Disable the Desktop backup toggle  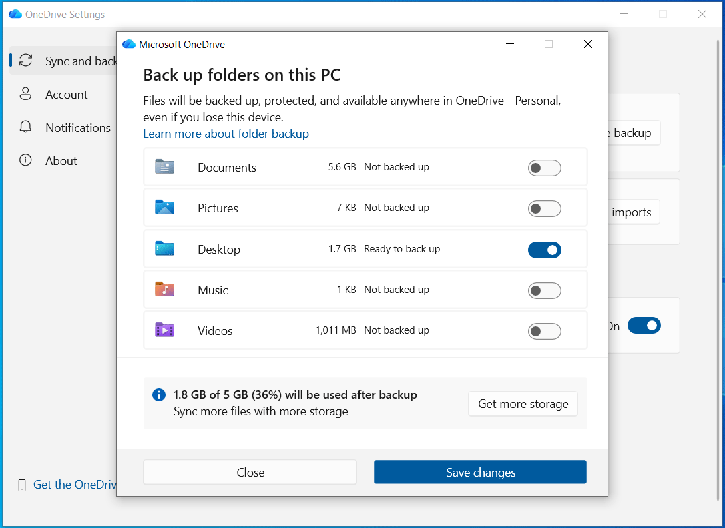(544, 250)
